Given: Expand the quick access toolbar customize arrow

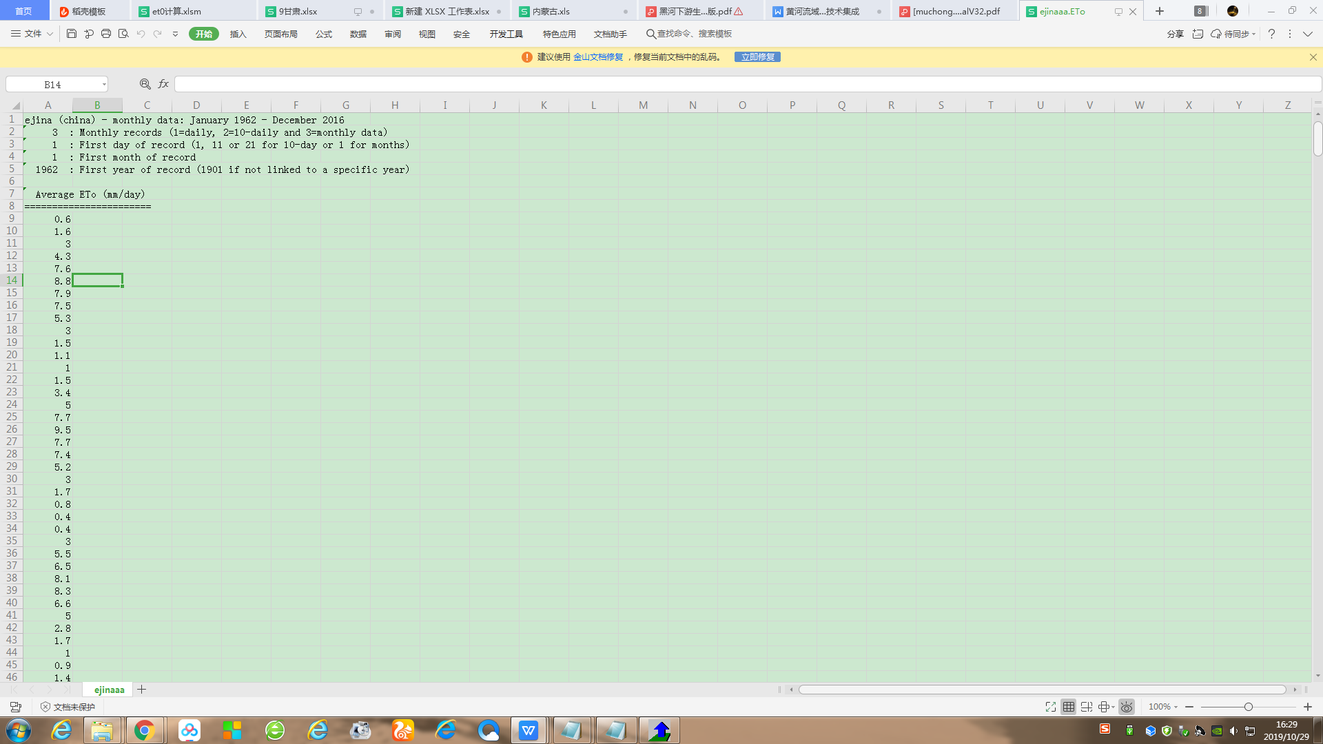Looking at the screenshot, I should [175, 34].
